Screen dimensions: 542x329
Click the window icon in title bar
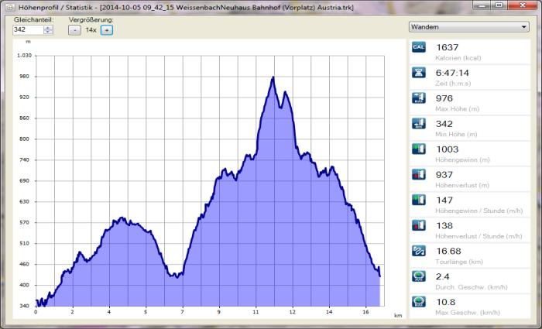(x=9, y=7)
